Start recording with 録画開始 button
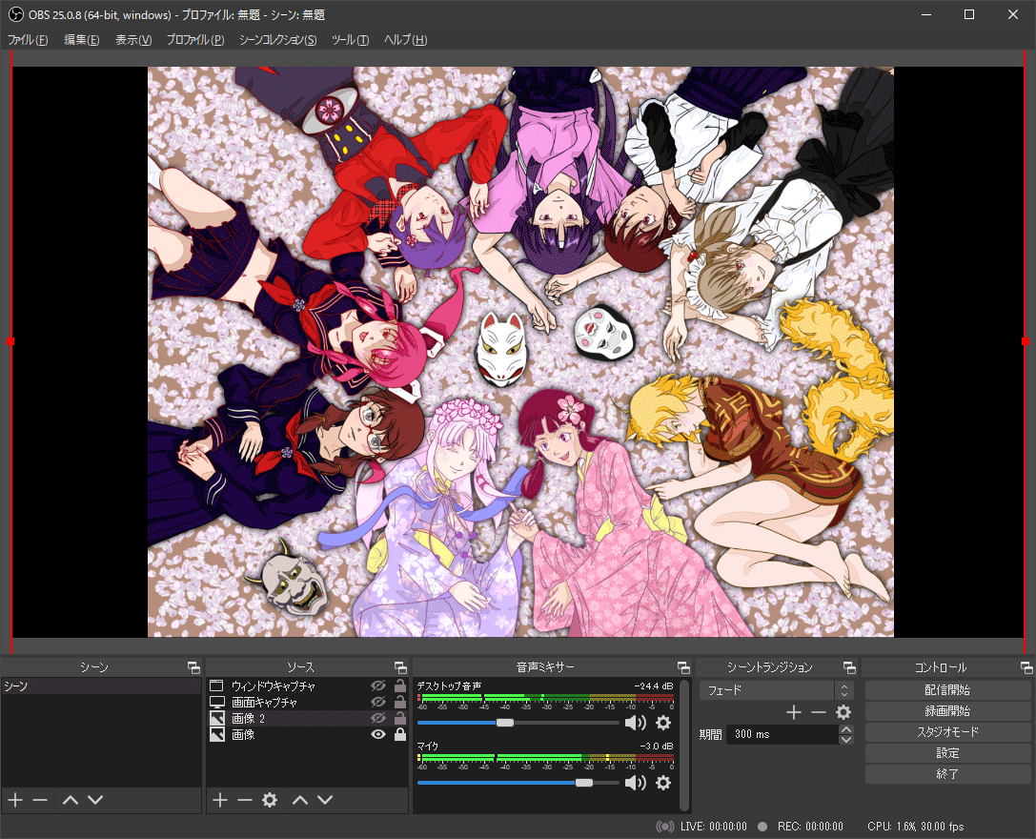This screenshot has width=1036, height=839. [947, 711]
